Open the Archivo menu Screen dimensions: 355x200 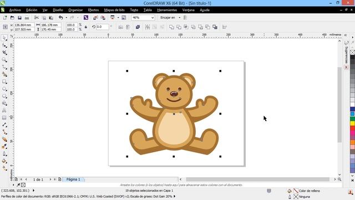[15, 10]
